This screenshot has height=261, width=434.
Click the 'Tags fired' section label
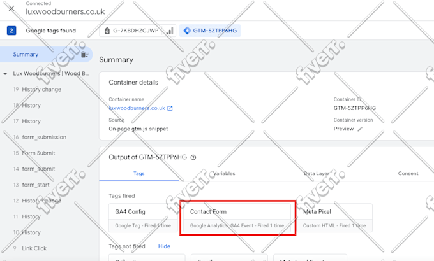(x=122, y=196)
